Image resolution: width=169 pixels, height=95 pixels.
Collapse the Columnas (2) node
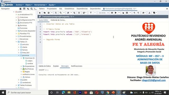21,58
